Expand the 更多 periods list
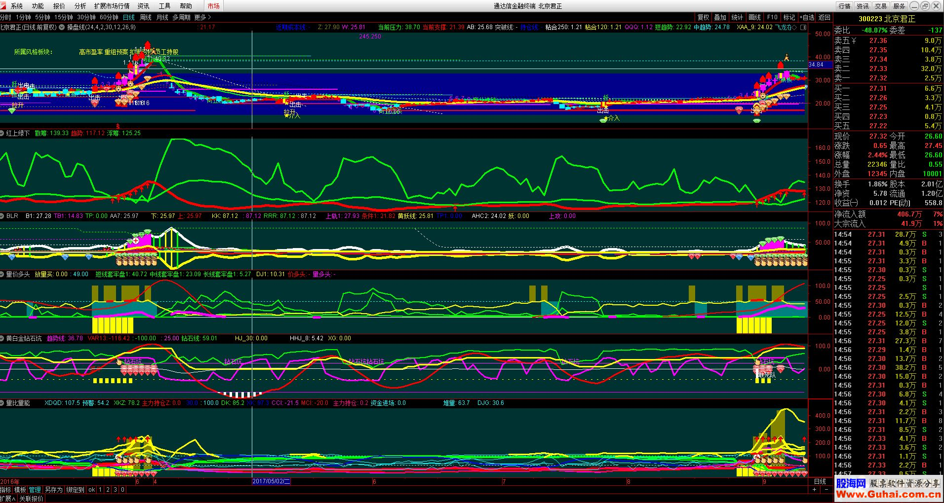This screenshot has width=944, height=503. [203, 17]
